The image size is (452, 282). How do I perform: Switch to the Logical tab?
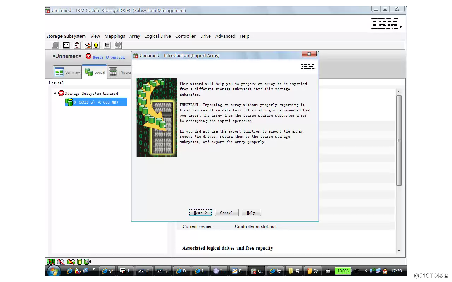(x=94, y=72)
